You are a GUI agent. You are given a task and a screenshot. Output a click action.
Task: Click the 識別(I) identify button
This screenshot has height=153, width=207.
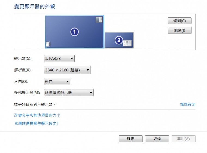coord(179,30)
